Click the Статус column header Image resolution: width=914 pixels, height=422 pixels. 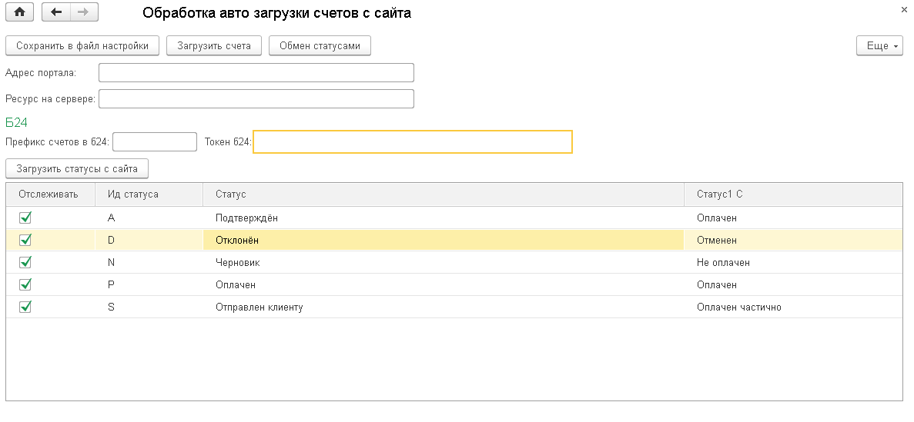click(x=444, y=194)
